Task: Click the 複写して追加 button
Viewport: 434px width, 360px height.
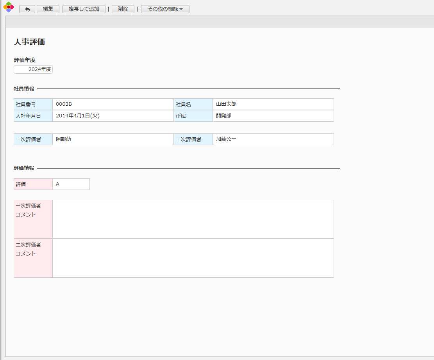Action: click(x=84, y=9)
